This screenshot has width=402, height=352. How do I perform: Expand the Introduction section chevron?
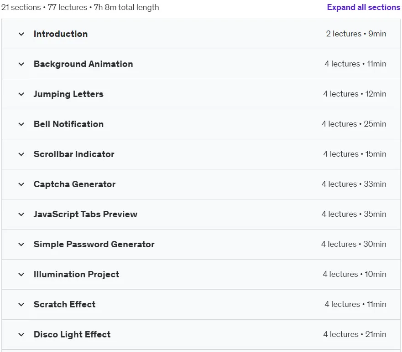coord(21,34)
